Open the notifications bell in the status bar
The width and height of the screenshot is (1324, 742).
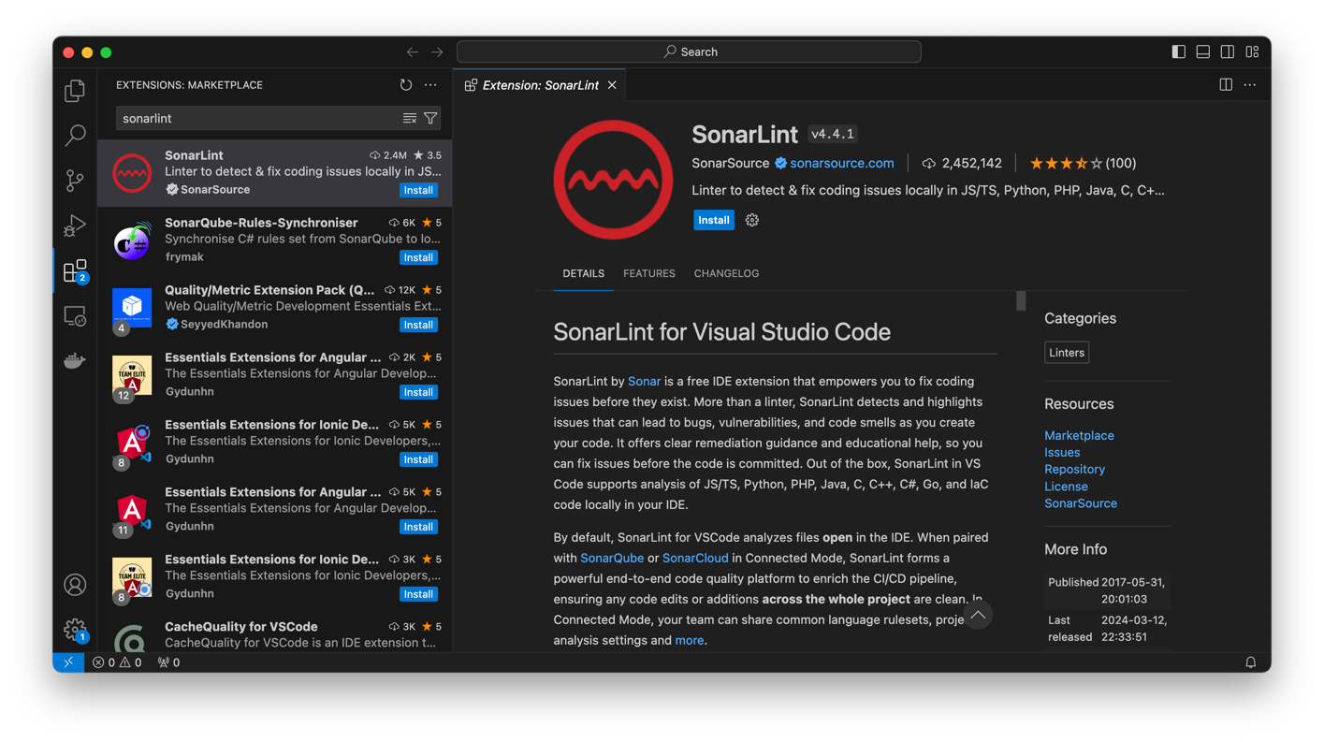coord(1250,662)
